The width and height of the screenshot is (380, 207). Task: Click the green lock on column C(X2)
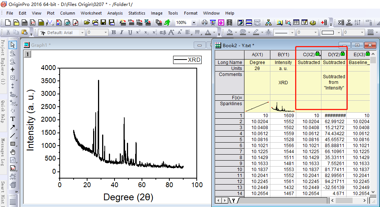click(x=317, y=54)
